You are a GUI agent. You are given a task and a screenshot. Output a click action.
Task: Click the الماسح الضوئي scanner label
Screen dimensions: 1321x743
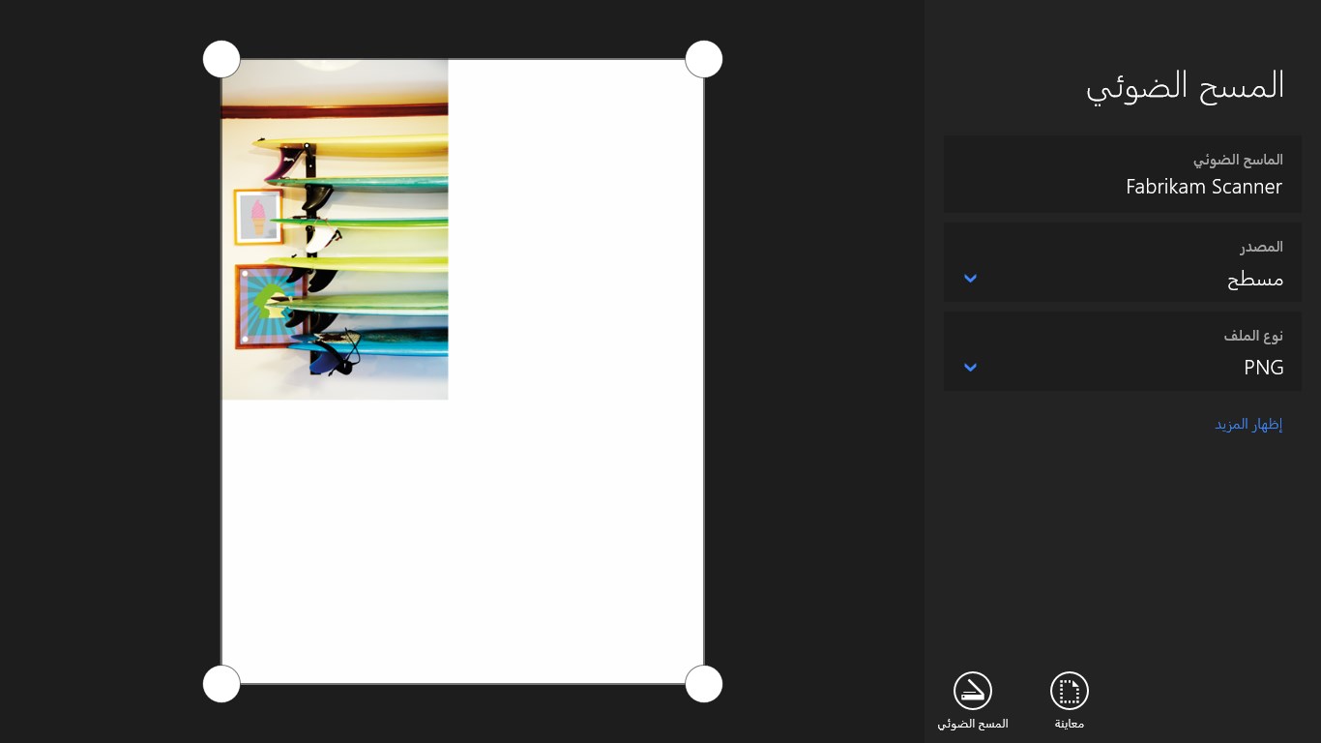pos(1238,160)
